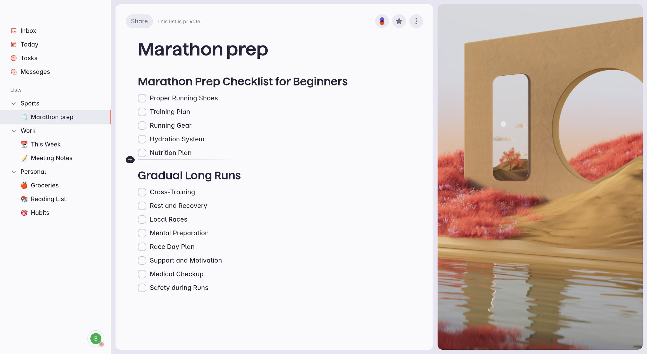Image resolution: width=647 pixels, height=354 pixels.
Task: Click the apple icon beside Groceries
Action: click(24, 185)
